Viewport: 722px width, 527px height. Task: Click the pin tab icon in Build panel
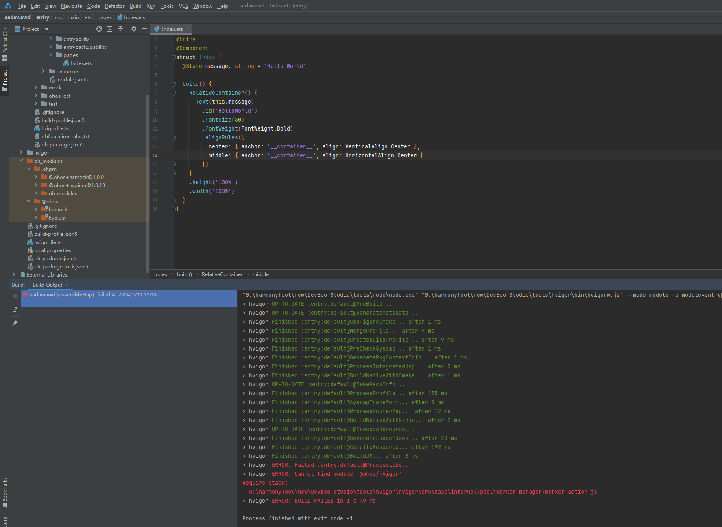point(15,323)
